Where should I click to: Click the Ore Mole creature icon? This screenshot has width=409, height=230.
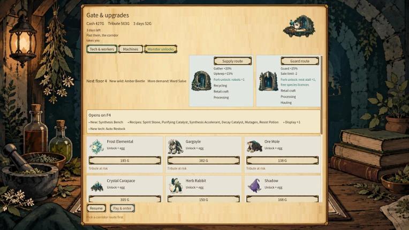[254, 147]
